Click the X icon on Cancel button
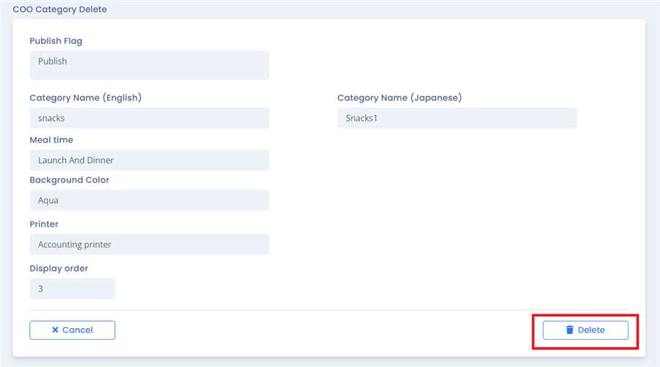Image resolution: width=660 pixels, height=367 pixels. pos(55,330)
